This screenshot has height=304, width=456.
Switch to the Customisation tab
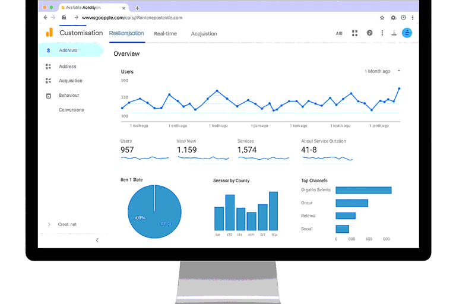(x=81, y=33)
